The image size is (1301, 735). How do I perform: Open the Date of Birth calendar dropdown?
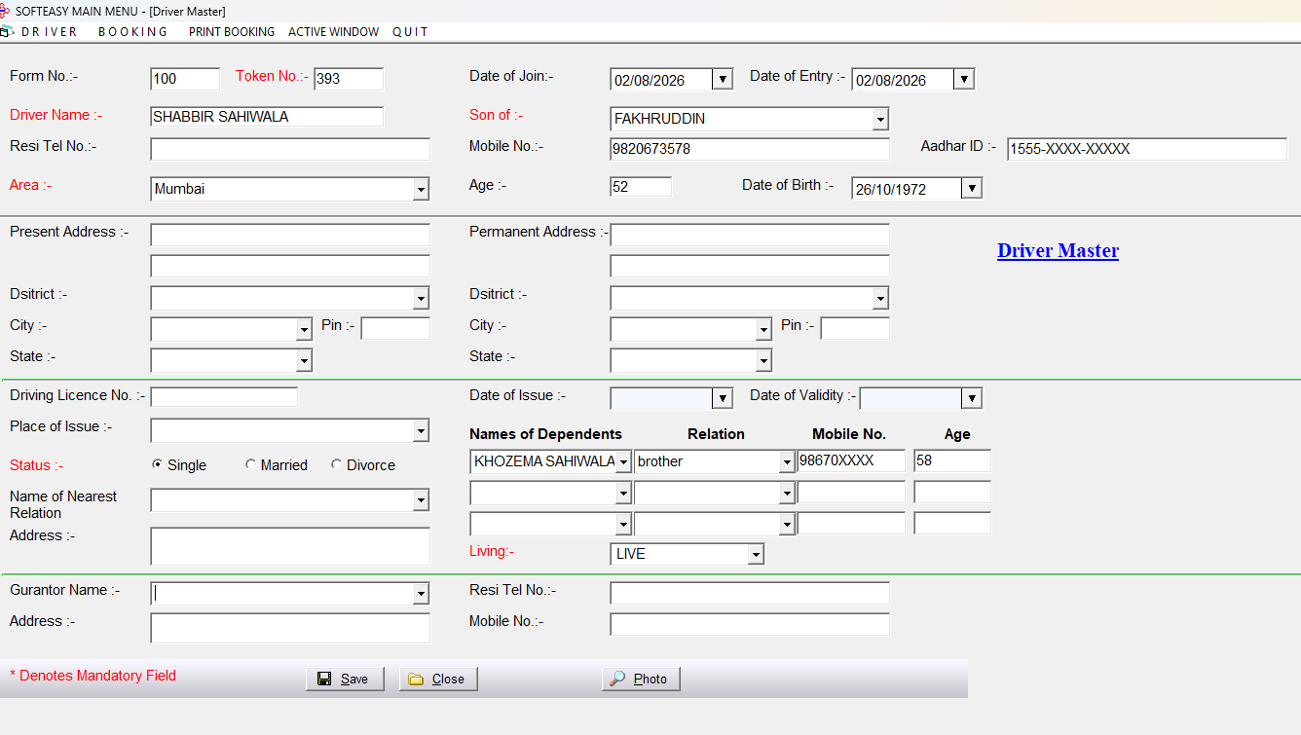(971, 189)
